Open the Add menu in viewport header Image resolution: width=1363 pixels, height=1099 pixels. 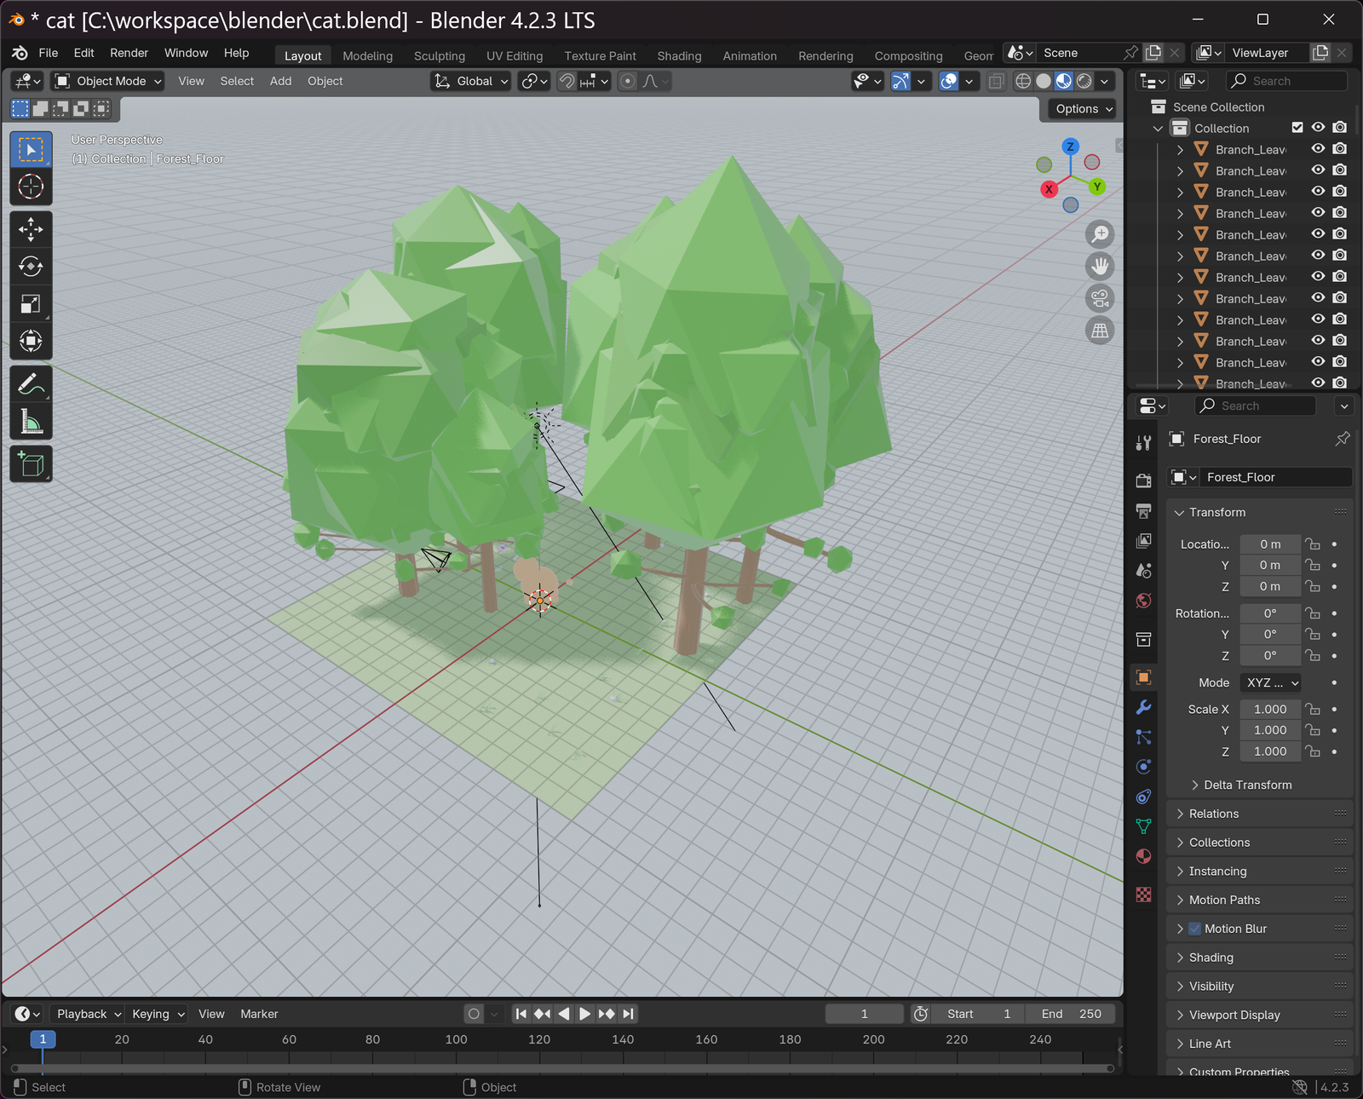click(x=280, y=81)
